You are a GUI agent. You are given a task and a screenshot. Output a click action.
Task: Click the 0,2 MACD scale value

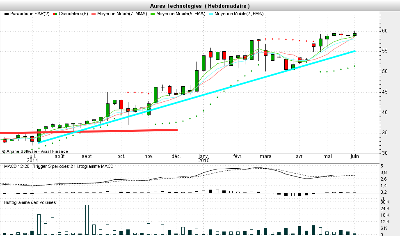tap(384, 192)
